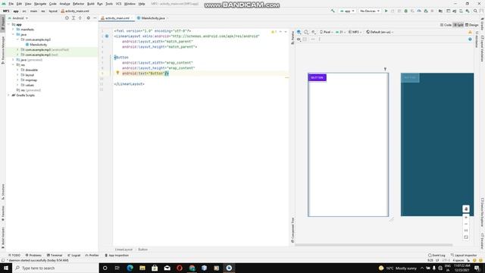The width and height of the screenshot is (485, 273).
Task: Open the Android project view dropdown
Action: tap(18, 18)
